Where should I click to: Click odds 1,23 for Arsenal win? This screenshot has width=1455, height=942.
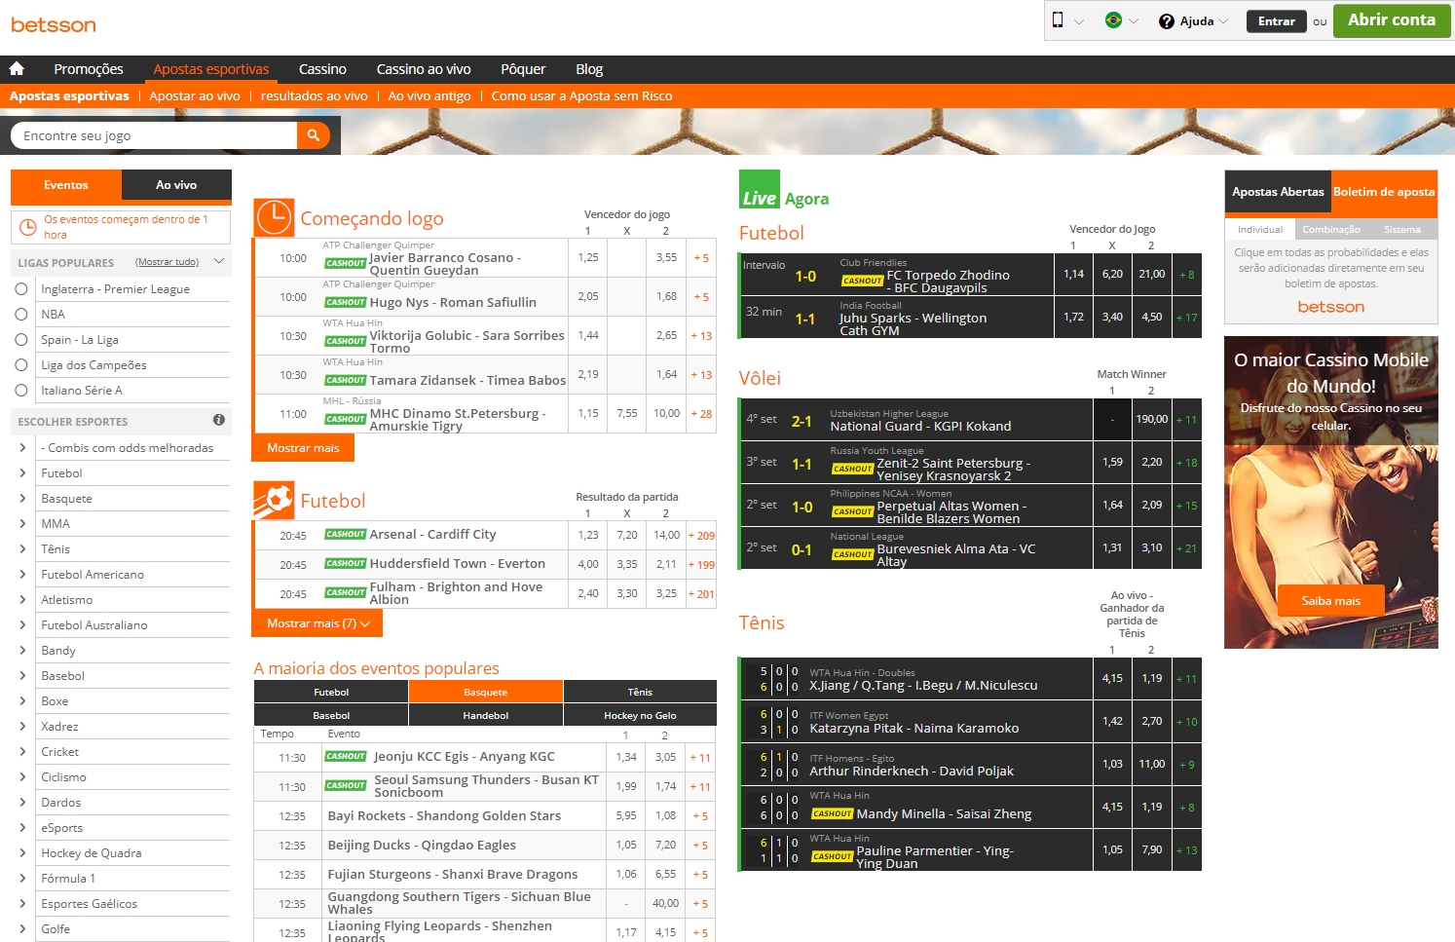pyautogui.click(x=588, y=535)
